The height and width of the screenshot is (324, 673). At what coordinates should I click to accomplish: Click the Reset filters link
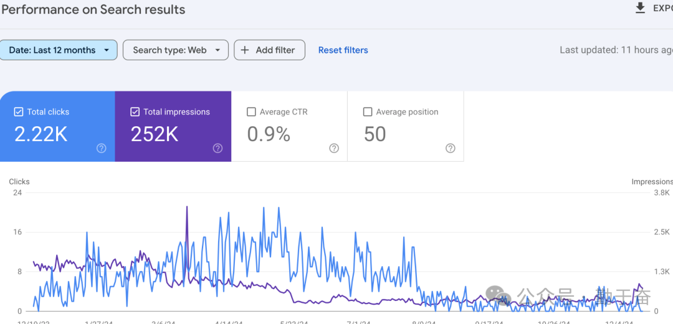tap(343, 50)
